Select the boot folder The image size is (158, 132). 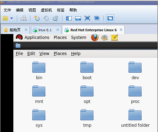pyautogui.click(x=87, y=67)
